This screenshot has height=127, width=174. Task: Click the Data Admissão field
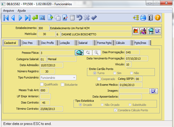tap(52, 65)
